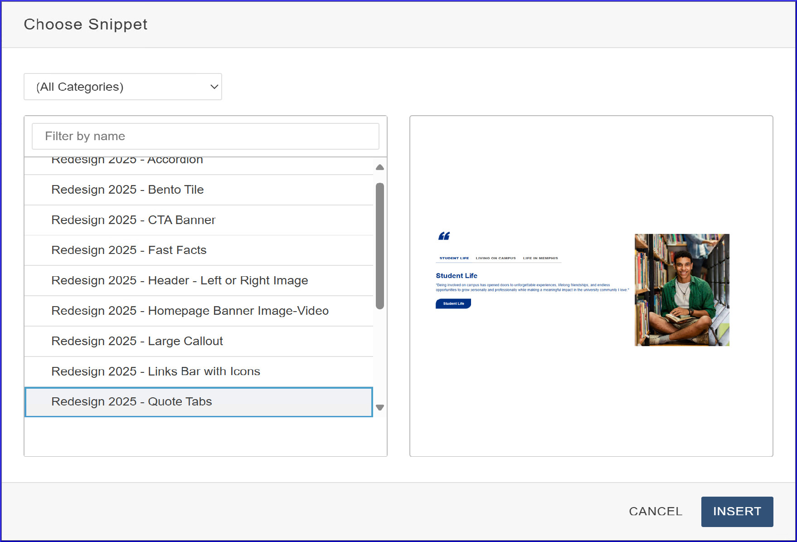
Task: Select Header - Left or Right Image
Action: [x=180, y=281]
